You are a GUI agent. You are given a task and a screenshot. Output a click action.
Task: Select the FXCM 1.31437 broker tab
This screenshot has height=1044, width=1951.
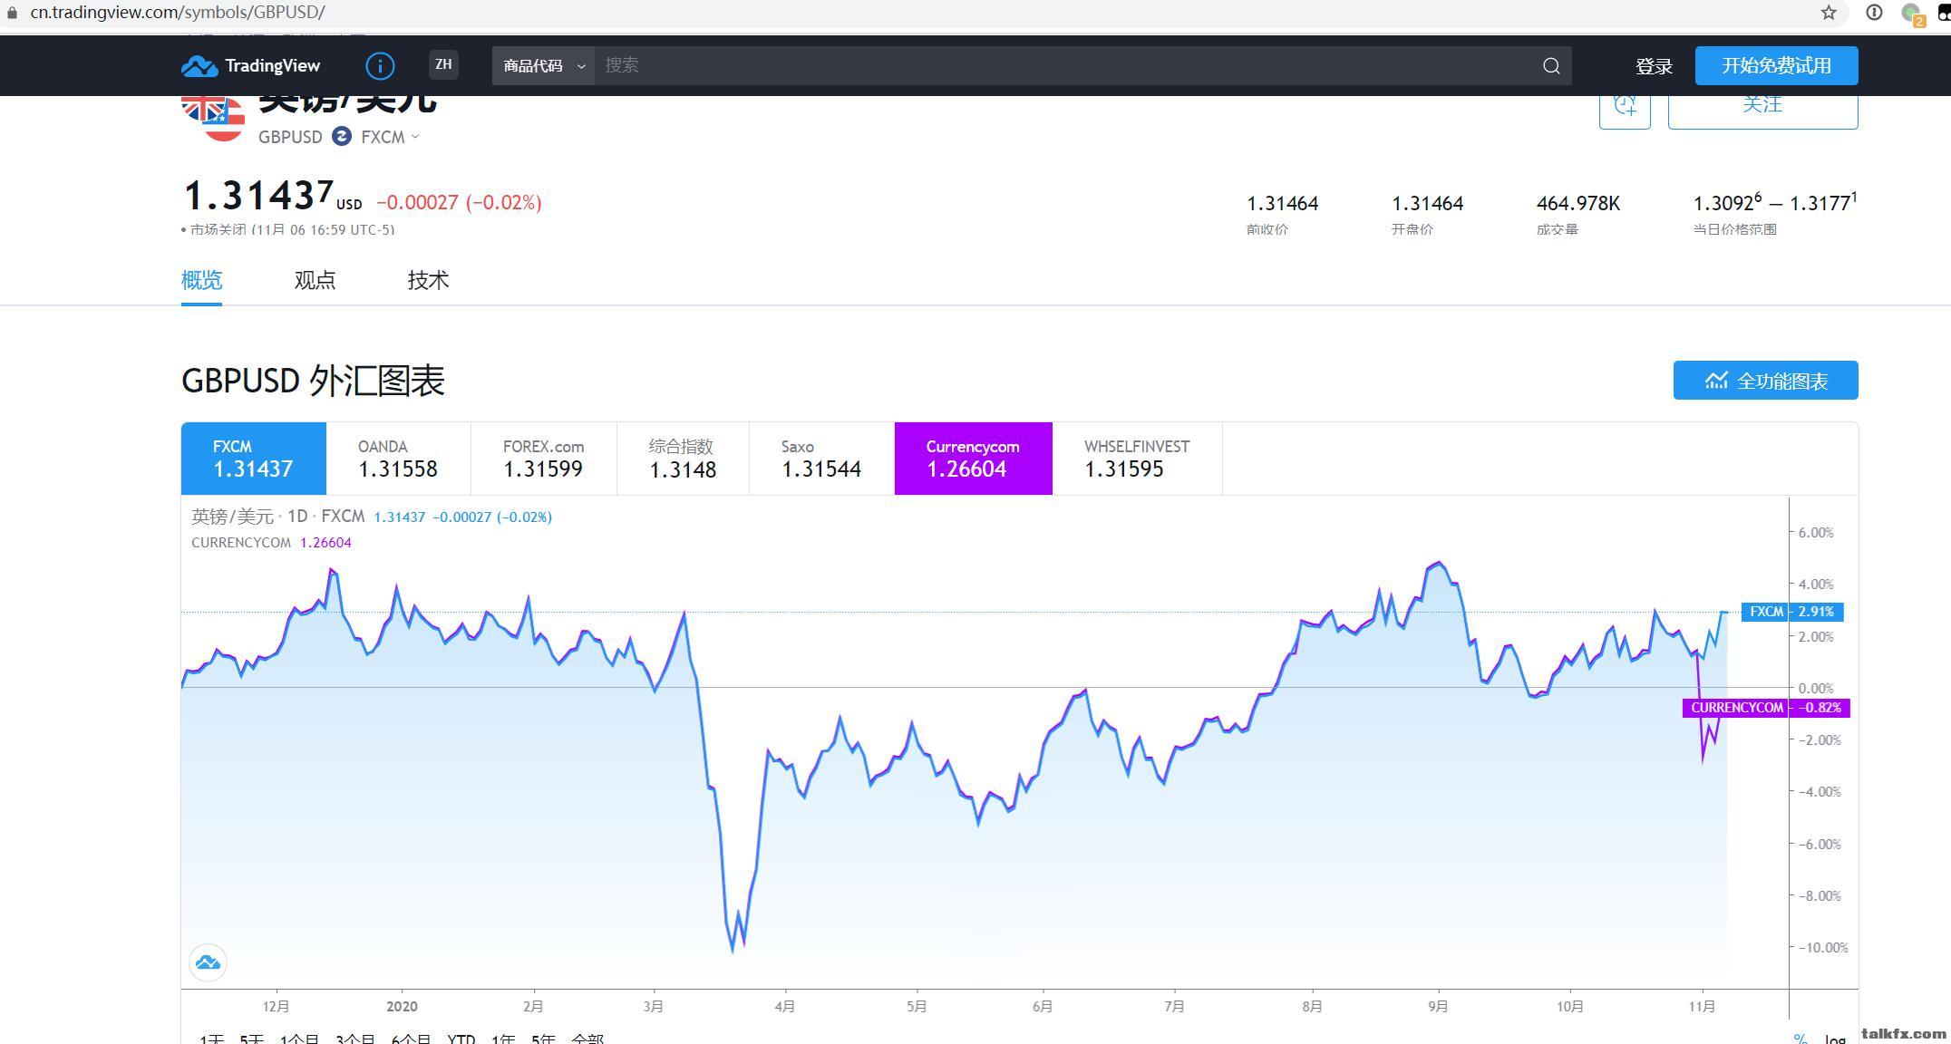[254, 459]
